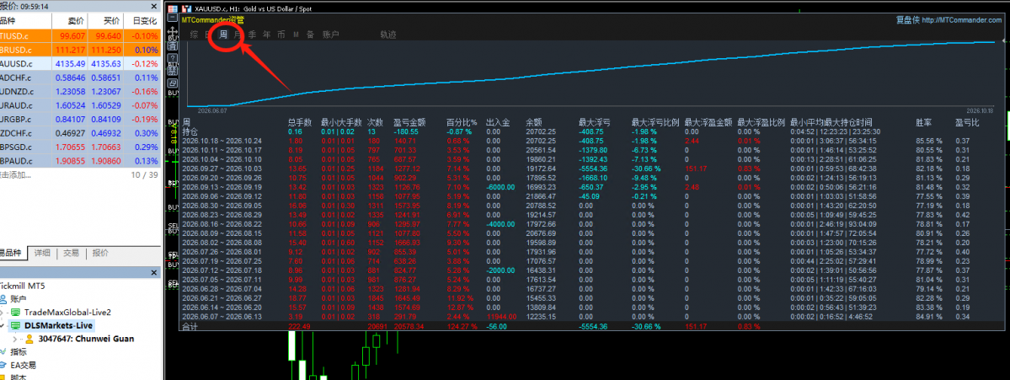
Task: Select the BPSGD.c symbol row
Action: click(x=80, y=147)
